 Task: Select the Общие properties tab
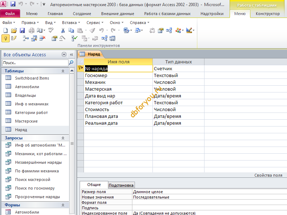coord(94,185)
